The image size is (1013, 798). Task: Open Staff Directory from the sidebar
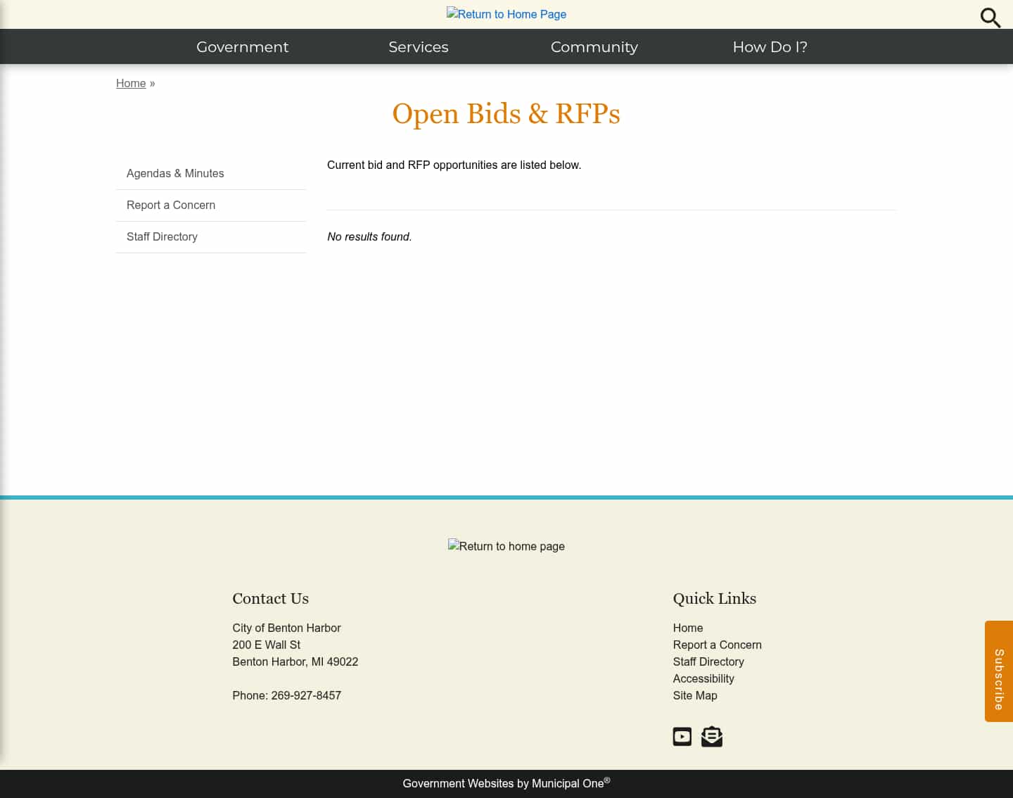(162, 236)
